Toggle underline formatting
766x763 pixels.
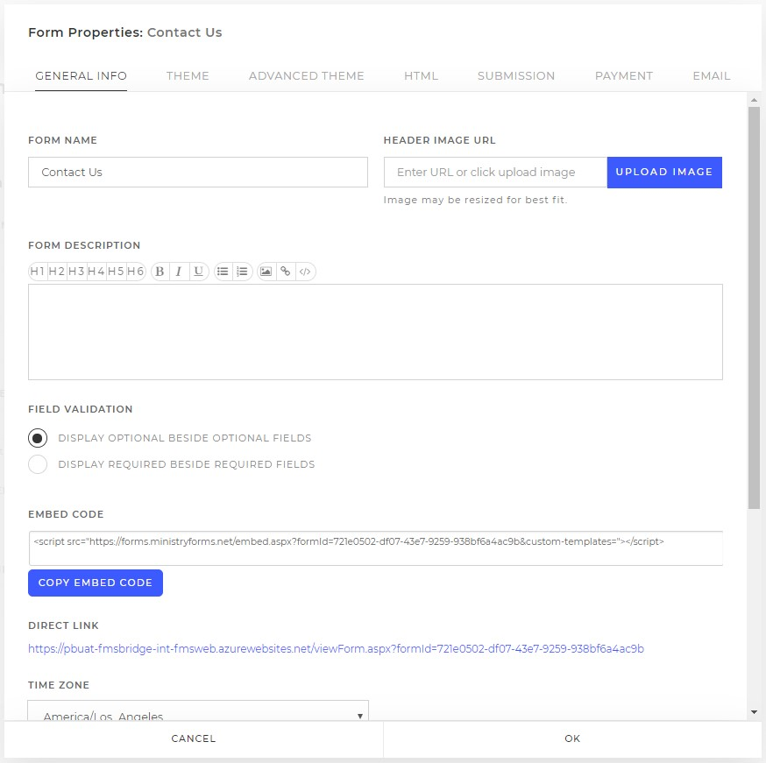(198, 272)
